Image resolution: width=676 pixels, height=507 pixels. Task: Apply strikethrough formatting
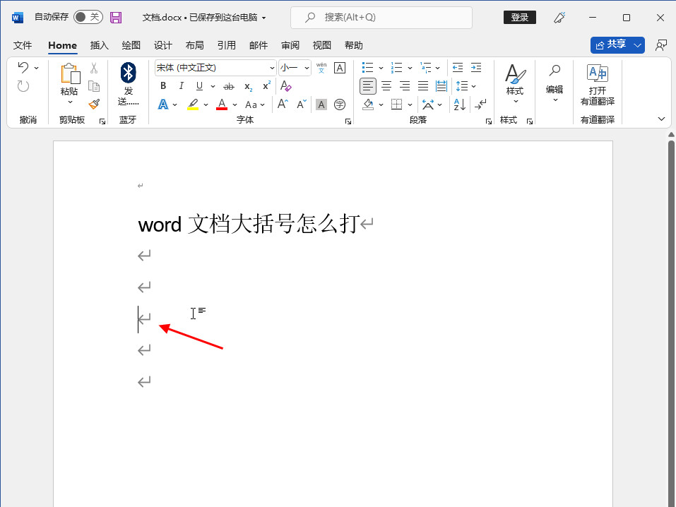point(229,86)
